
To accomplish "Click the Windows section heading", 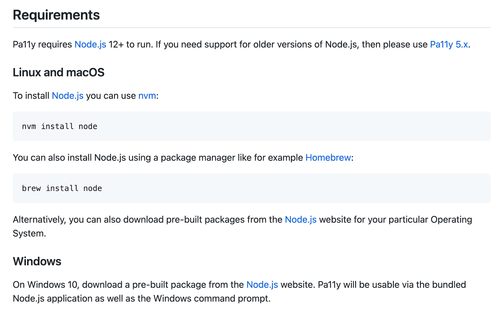I will pyautogui.click(x=37, y=261).
